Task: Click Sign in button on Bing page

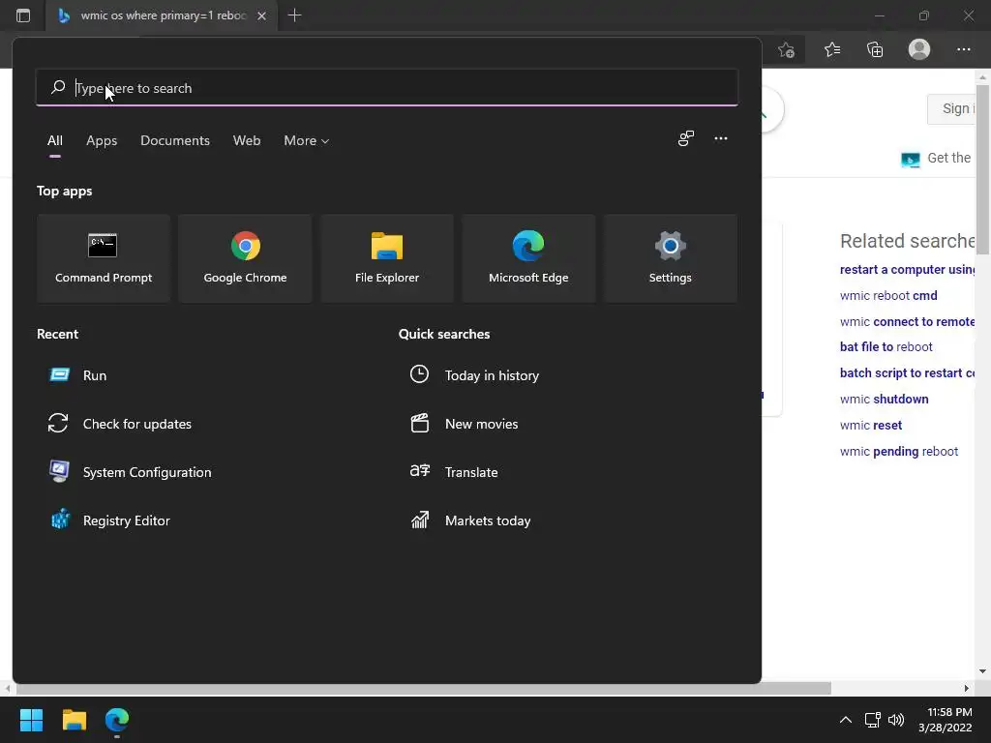Action: 952,108
